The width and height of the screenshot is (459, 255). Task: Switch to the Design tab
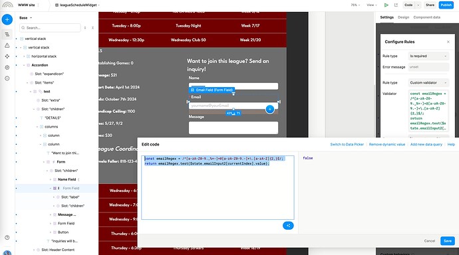pyautogui.click(x=403, y=17)
